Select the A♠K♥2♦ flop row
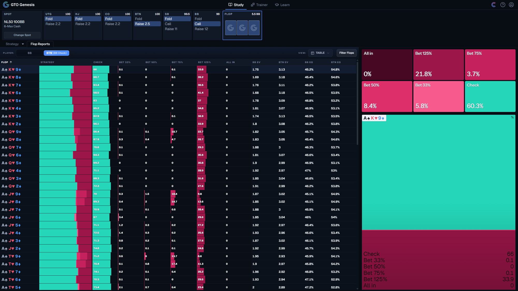The image size is (518, 291). (178, 124)
